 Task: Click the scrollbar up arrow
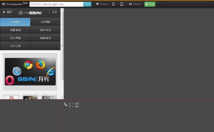pyautogui.click(x=62, y=10)
